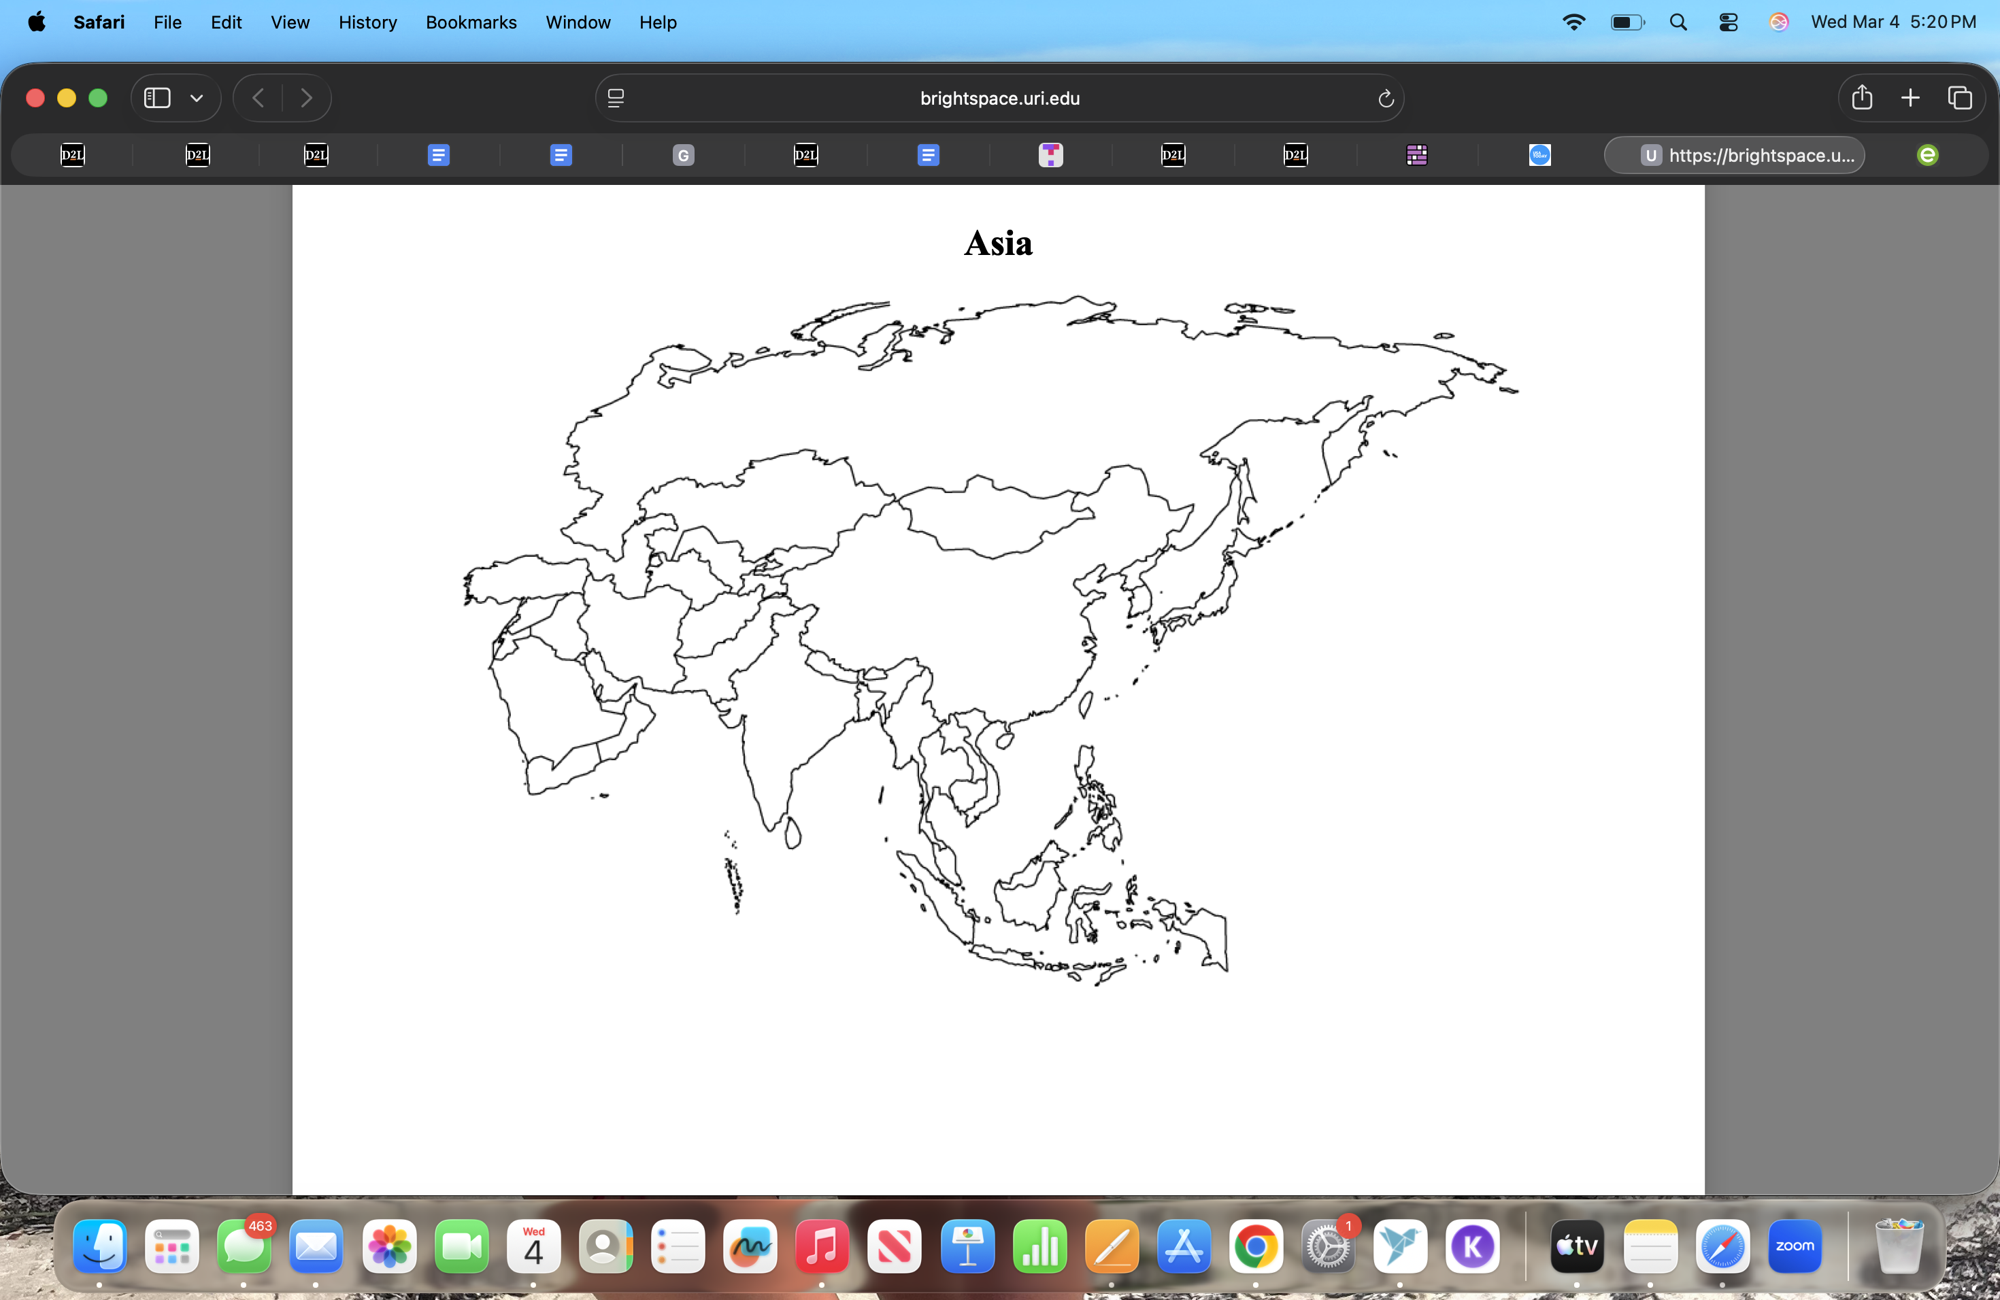This screenshot has width=2000, height=1300.
Task: Toggle the Safari sidebar button
Action: pyautogui.click(x=157, y=99)
